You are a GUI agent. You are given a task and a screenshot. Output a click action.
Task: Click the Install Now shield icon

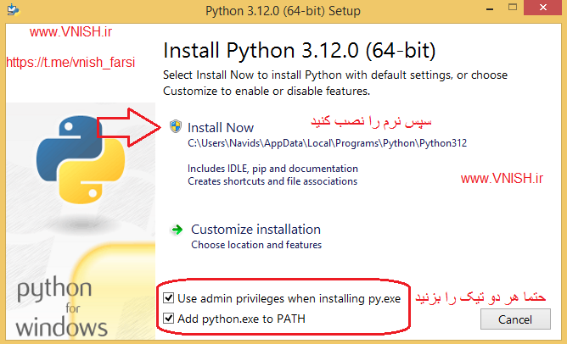point(177,127)
